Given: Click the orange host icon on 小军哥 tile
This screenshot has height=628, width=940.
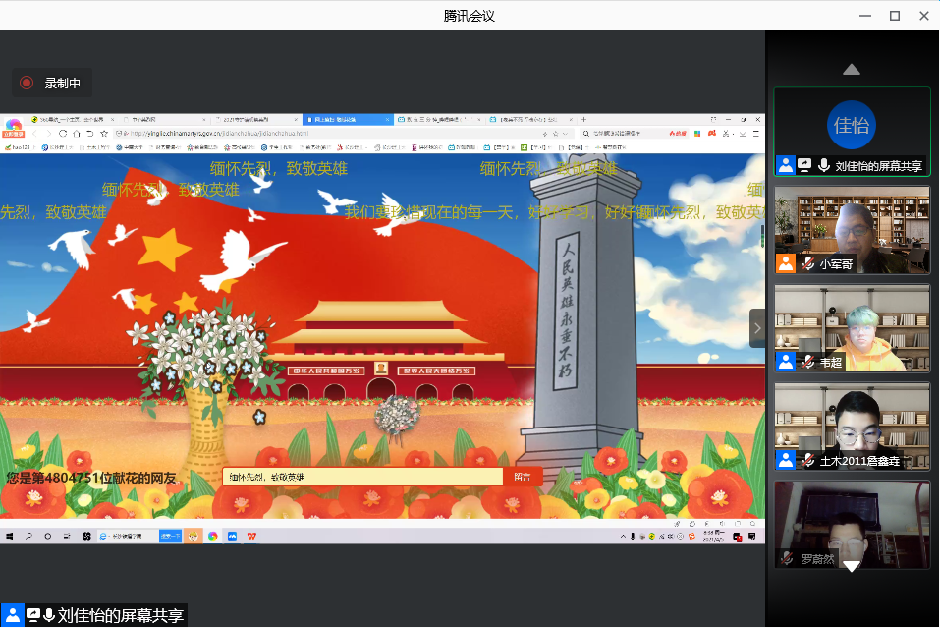Looking at the screenshot, I should pos(785,263).
